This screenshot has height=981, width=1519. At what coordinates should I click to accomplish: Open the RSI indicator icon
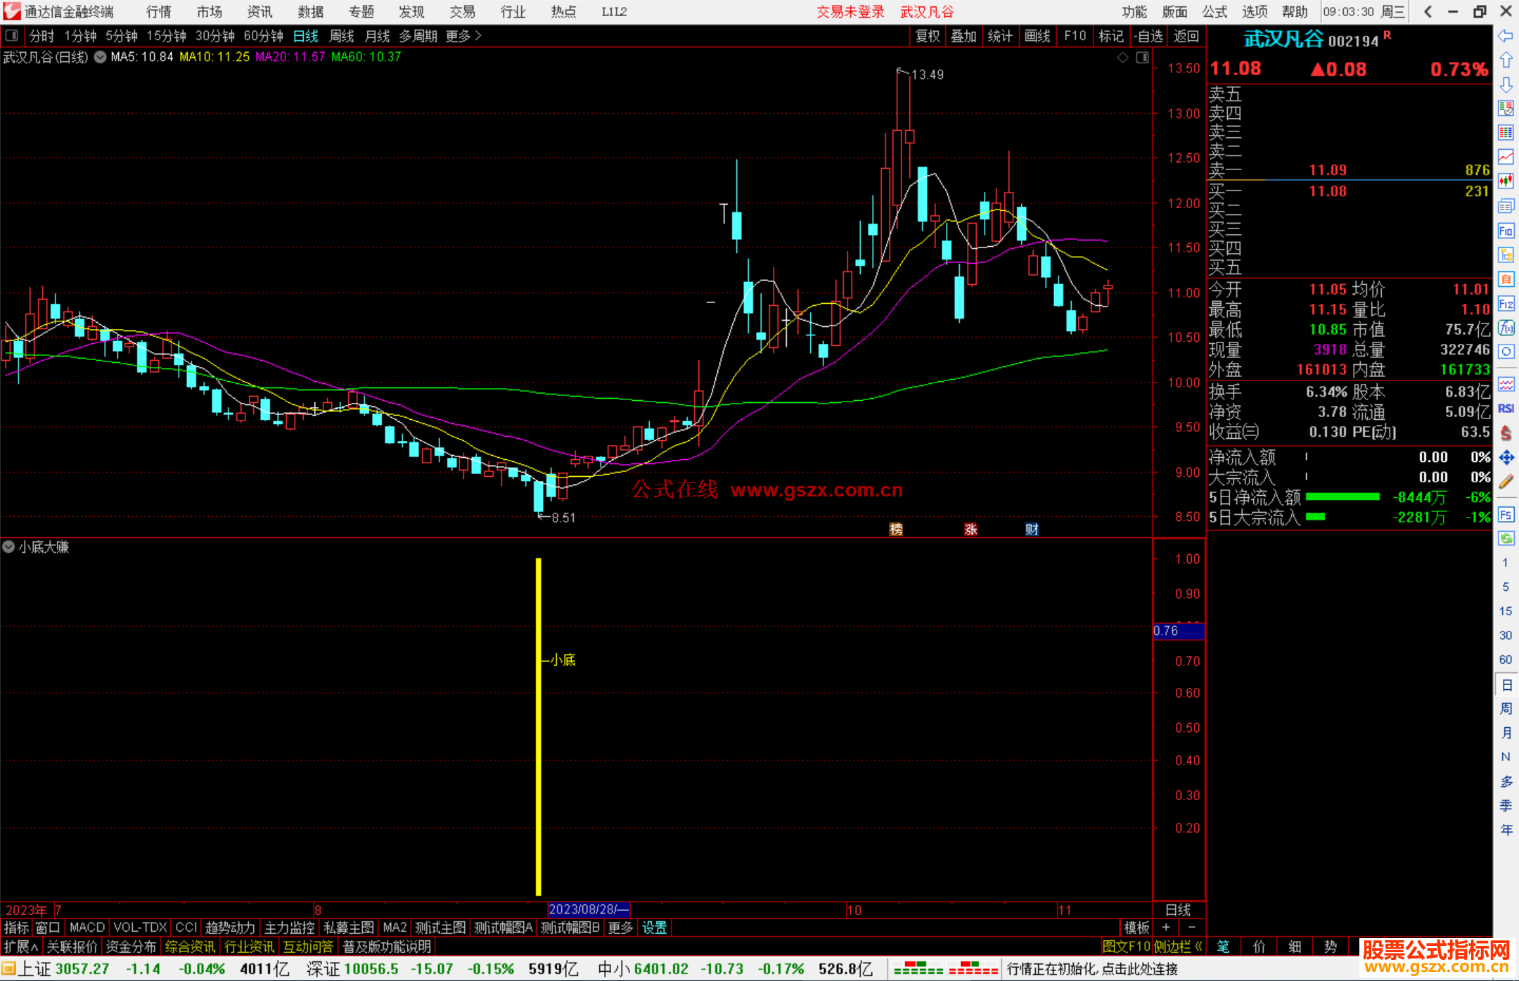[1506, 409]
